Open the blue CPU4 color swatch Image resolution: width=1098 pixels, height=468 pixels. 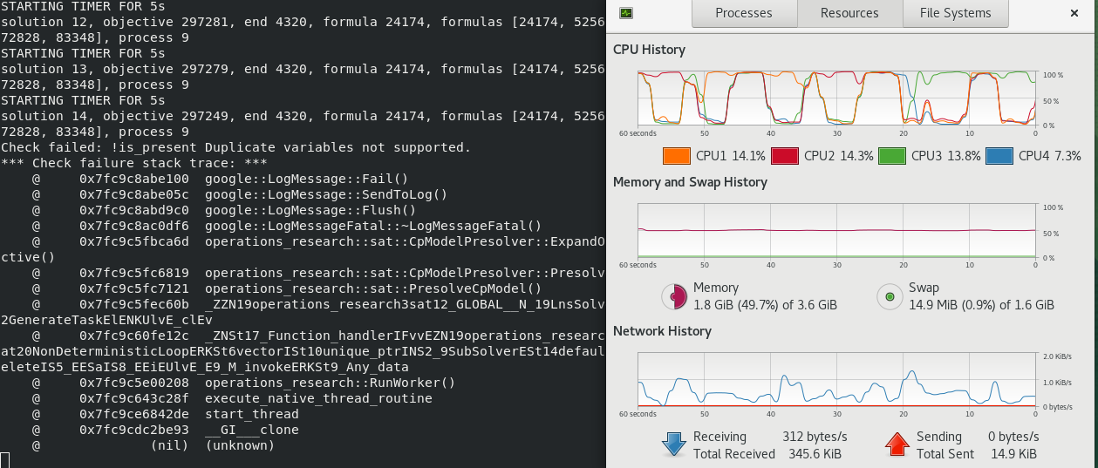tap(998, 156)
